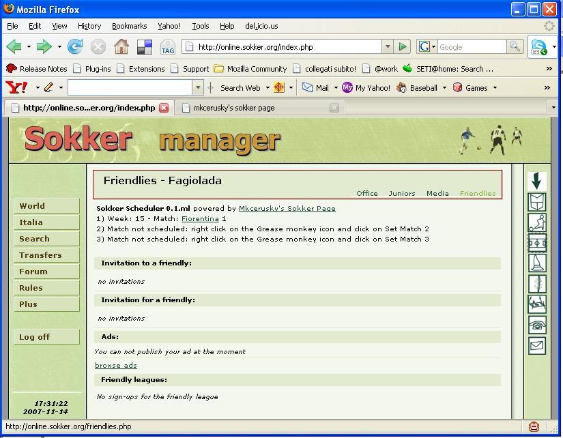This screenshot has width=563, height=438.
Task: Click the Transfers sidebar button
Action: click(46, 255)
